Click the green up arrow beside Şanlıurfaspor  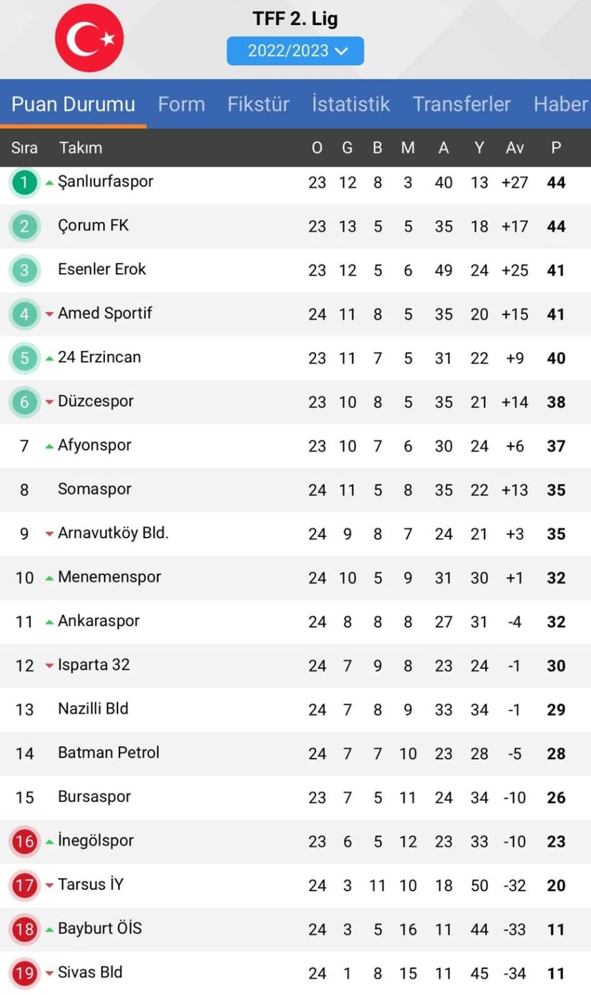click(49, 183)
